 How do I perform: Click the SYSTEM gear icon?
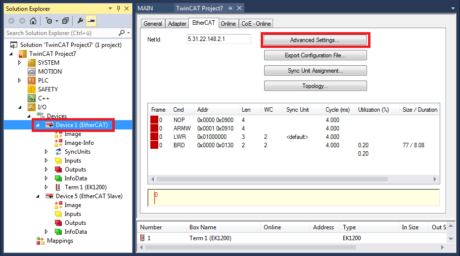pyautogui.click(x=31, y=63)
